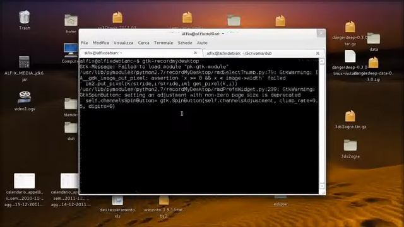Click the gtk-recordmydesktop command text

coord(170,61)
